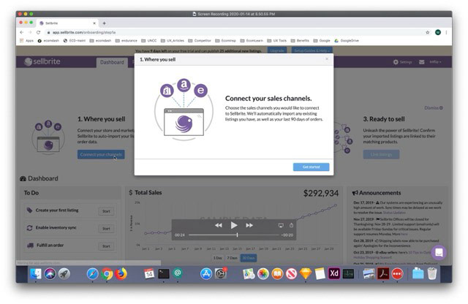Open Photos from the Dock
468x304 pixels.
click(263, 273)
